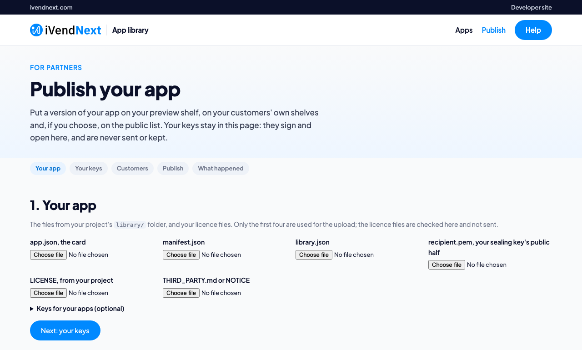
Task: Click the 'app.json, the card' label
Action: pos(58,242)
